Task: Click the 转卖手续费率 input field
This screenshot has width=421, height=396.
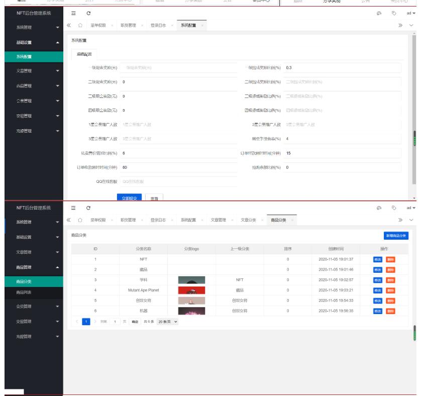Action: click(342, 138)
